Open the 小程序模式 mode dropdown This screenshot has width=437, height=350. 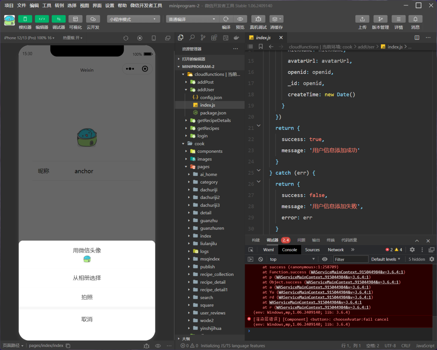click(133, 19)
